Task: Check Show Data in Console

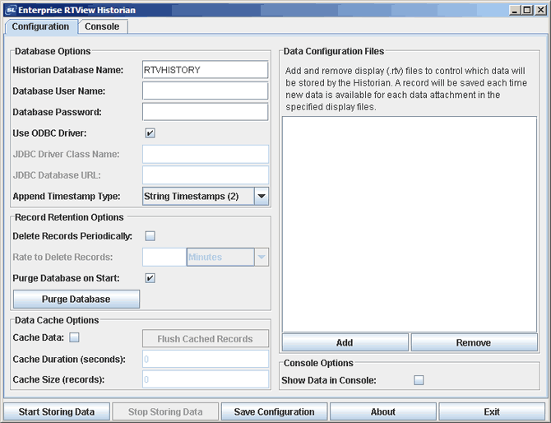Action: pyautogui.click(x=419, y=380)
